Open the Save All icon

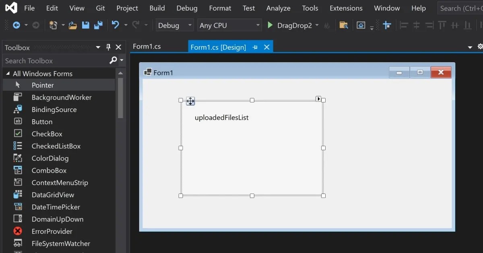pos(98,25)
